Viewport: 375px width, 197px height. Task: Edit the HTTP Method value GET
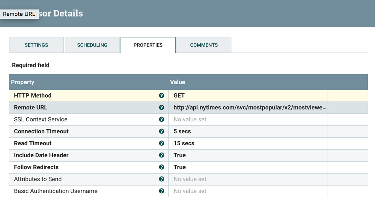pos(248,96)
